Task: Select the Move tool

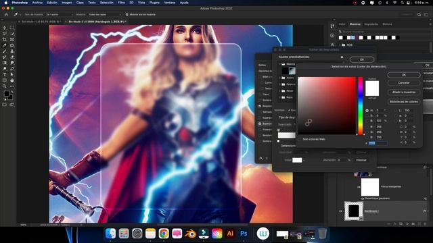Action: click(x=5, y=28)
